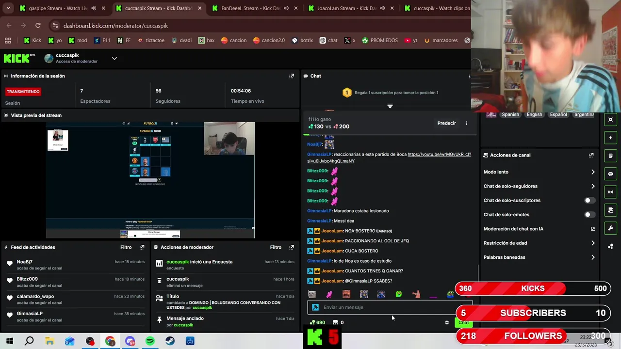Open Filtro in Feed de actividades
Image resolution: width=621 pixels, height=349 pixels.
pyautogui.click(x=126, y=247)
